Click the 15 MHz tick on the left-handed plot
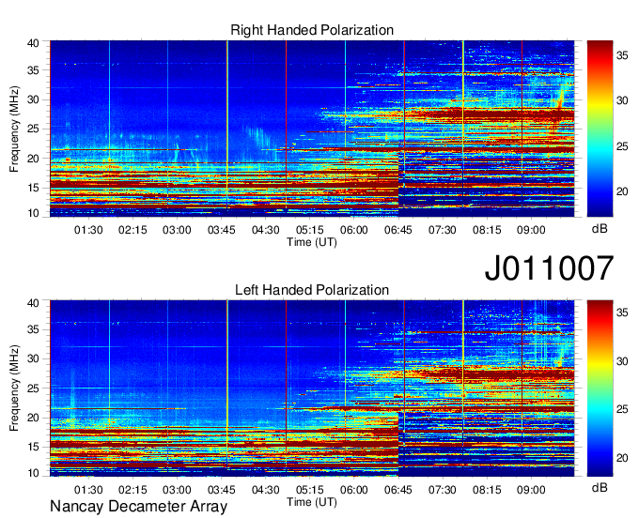The image size is (639, 518). tap(33, 448)
